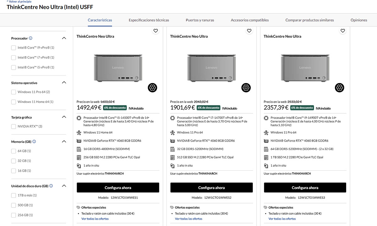377x226 pixels.
Task: Click product image of the 2357,39 € model
Action: pyautogui.click(x=305, y=67)
